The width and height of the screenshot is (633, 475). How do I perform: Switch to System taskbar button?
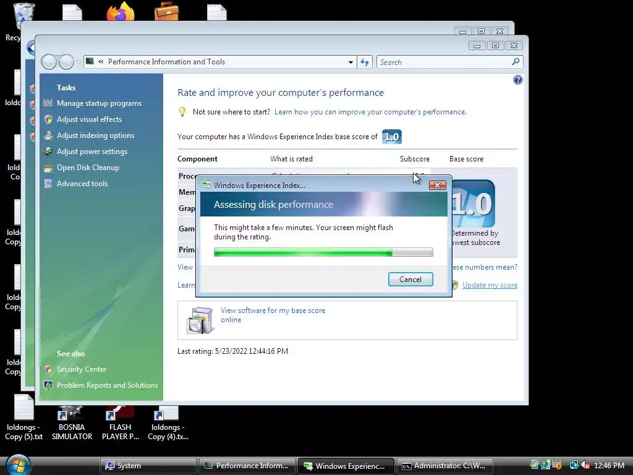[x=148, y=466]
